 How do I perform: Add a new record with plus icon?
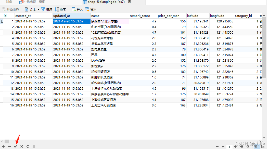(x=3, y=146)
